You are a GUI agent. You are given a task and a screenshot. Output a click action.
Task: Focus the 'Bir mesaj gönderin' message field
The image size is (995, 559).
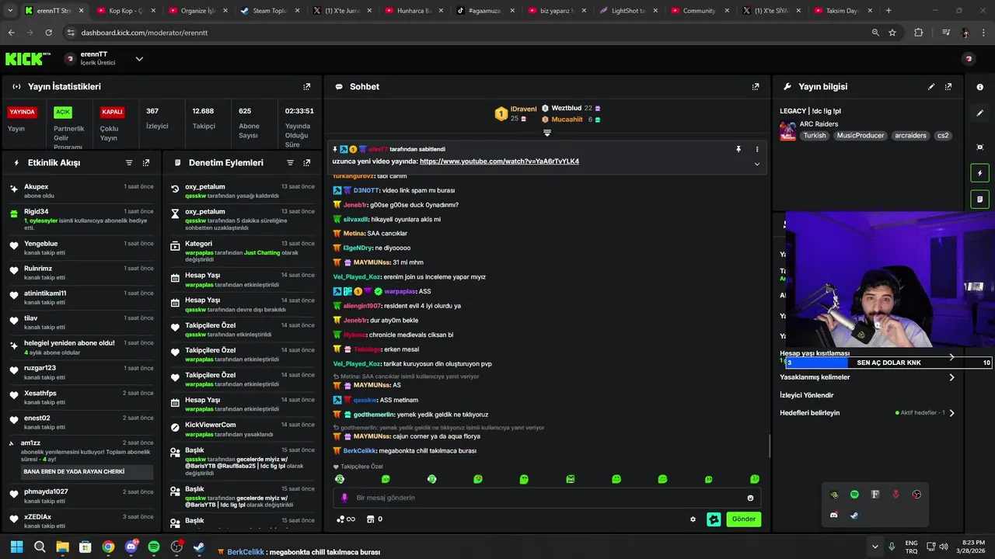[547, 498]
